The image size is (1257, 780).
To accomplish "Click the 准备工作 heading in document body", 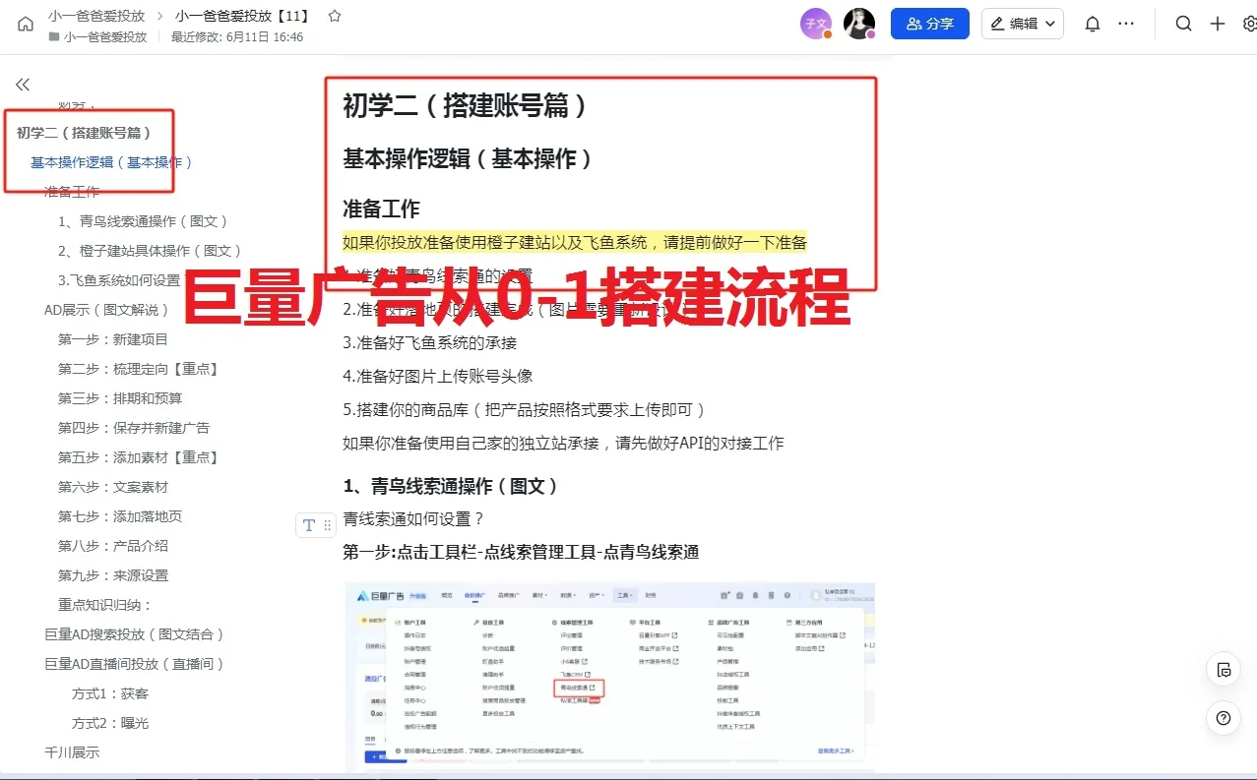I will 381,209.
